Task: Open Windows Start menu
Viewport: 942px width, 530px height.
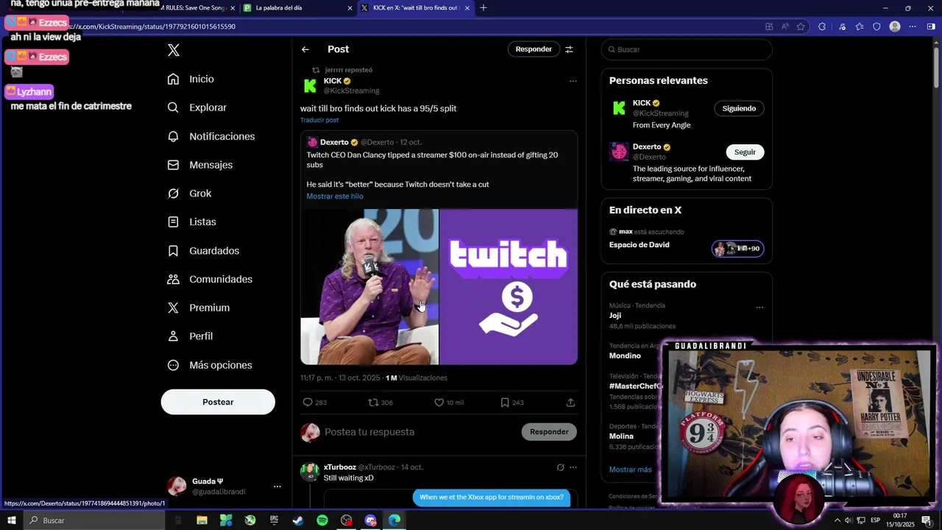Action: (12, 520)
